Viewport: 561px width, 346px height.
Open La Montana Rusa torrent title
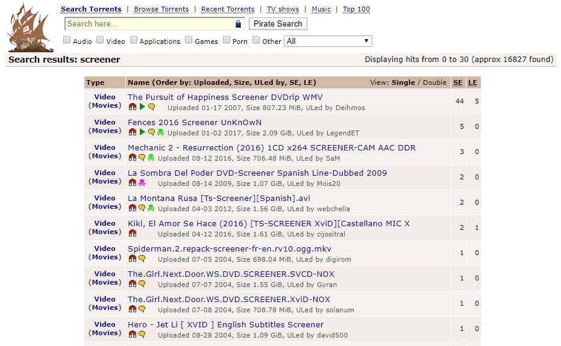tap(219, 199)
